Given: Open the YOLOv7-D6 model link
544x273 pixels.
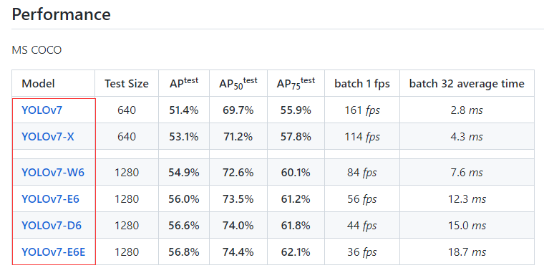Looking at the screenshot, I should pyautogui.click(x=52, y=226).
